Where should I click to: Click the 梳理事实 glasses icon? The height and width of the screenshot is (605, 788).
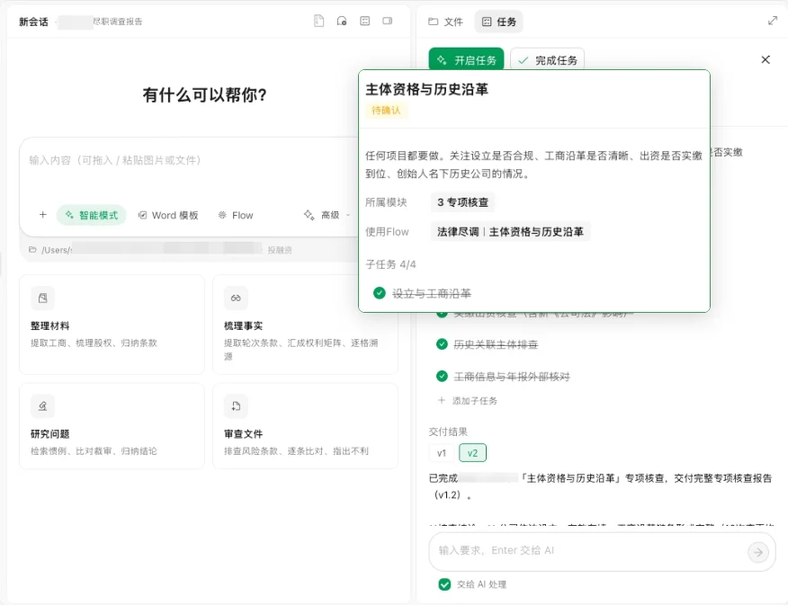click(236, 298)
